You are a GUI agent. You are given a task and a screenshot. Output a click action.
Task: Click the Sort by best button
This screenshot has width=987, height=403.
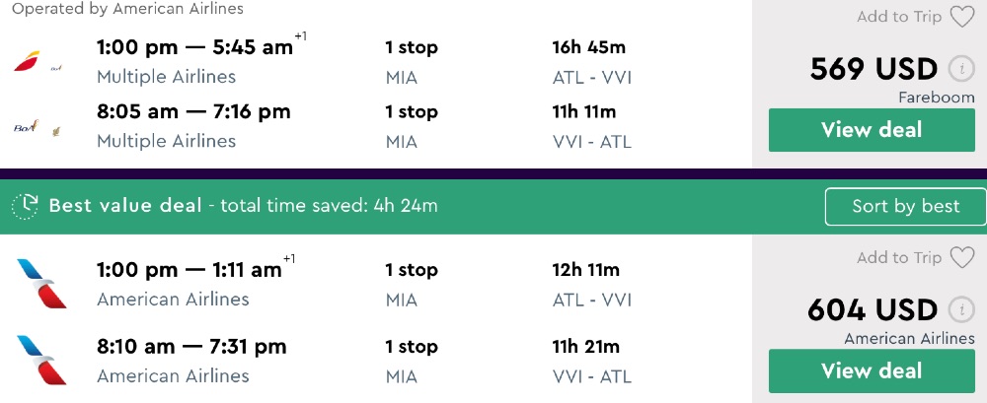point(905,206)
